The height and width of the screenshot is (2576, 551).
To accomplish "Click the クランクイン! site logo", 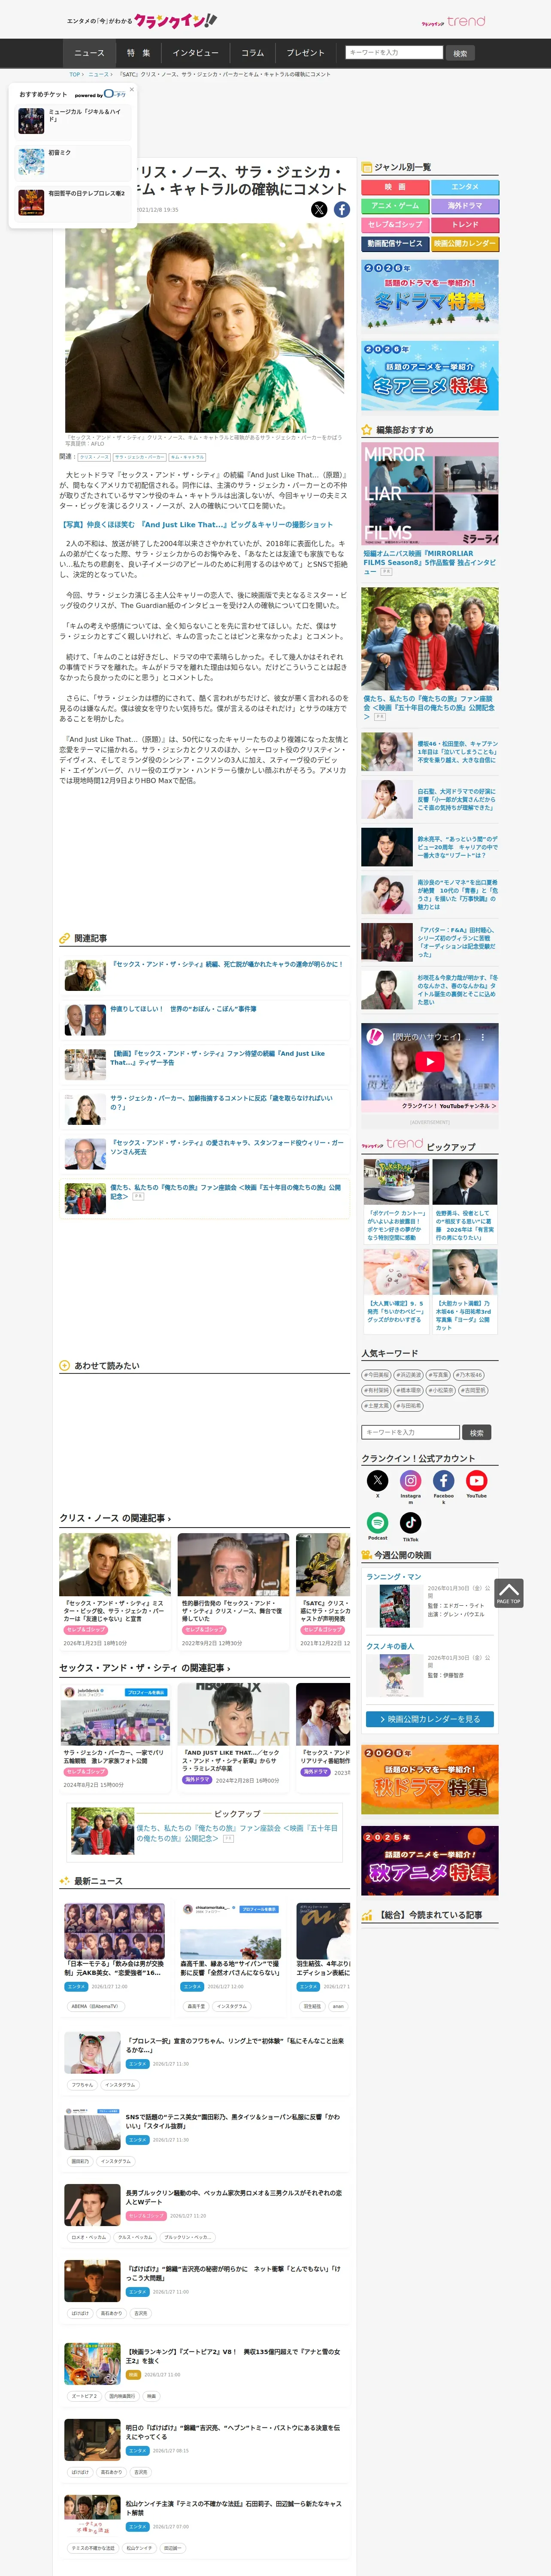I will pos(175,20).
